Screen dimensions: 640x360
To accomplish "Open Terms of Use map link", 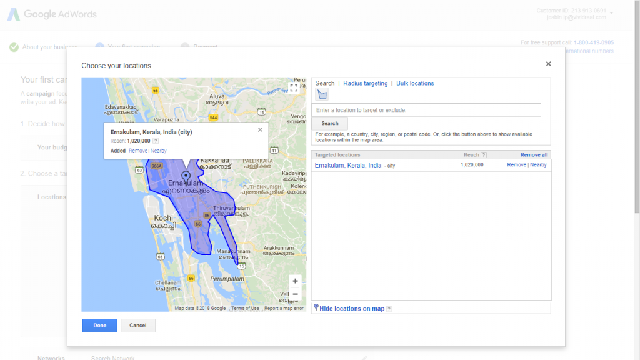I will [245, 309].
